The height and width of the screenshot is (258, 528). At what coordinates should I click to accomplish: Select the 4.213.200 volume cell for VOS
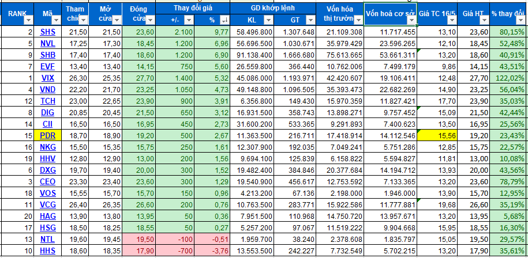coord(252,193)
